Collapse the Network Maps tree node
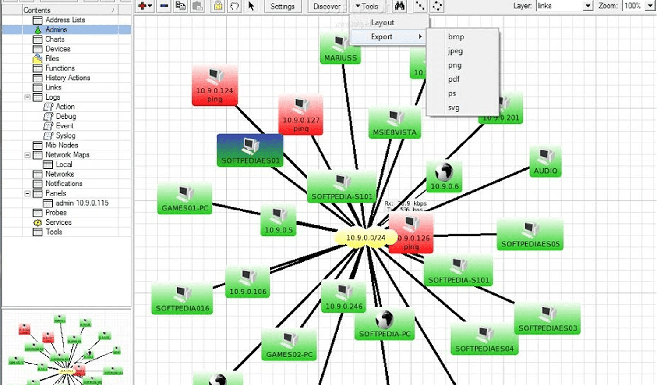 click(x=27, y=155)
